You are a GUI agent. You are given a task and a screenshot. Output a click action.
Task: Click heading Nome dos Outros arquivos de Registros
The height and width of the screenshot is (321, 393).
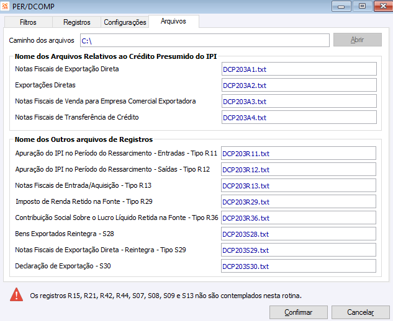click(84, 139)
